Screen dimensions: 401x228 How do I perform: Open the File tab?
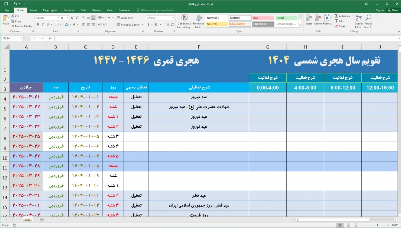[x=7, y=10]
